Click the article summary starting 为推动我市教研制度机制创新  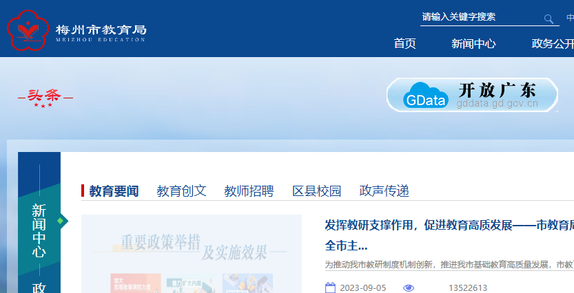tap(449, 265)
